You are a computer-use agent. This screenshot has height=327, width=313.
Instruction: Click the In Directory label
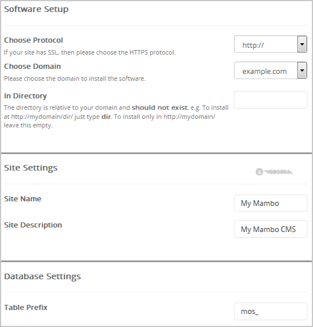click(x=25, y=96)
